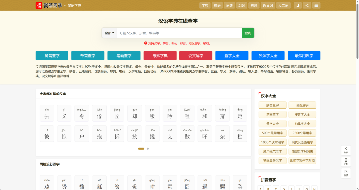Open the hamburger menu icon
Image resolution: width=359 pixels, height=190 pixels.
[316, 6]
